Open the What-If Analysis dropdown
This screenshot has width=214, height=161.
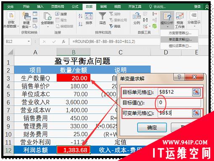[167, 20]
